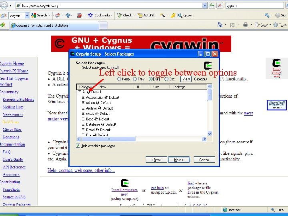Click the Next button in setup dialog
288x216 pixels.
click(x=179, y=160)
